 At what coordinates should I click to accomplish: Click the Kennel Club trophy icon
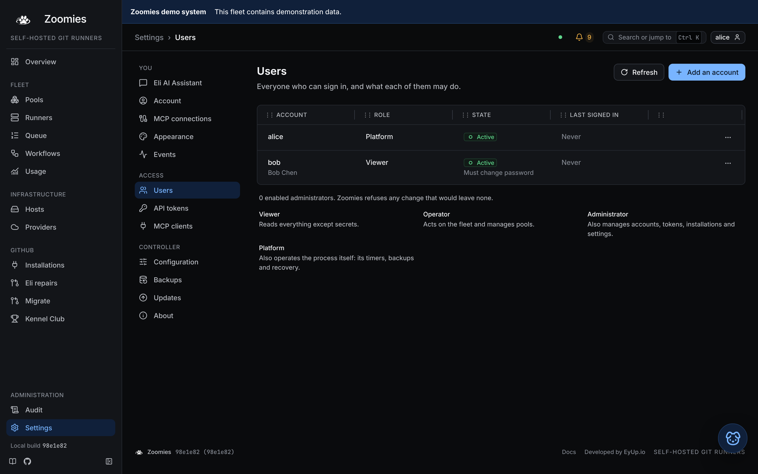(15, 319)
